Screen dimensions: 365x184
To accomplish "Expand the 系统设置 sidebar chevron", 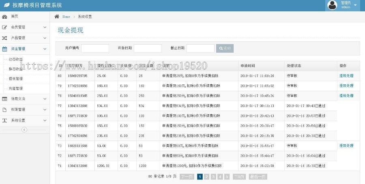I will tap(45, 120).
